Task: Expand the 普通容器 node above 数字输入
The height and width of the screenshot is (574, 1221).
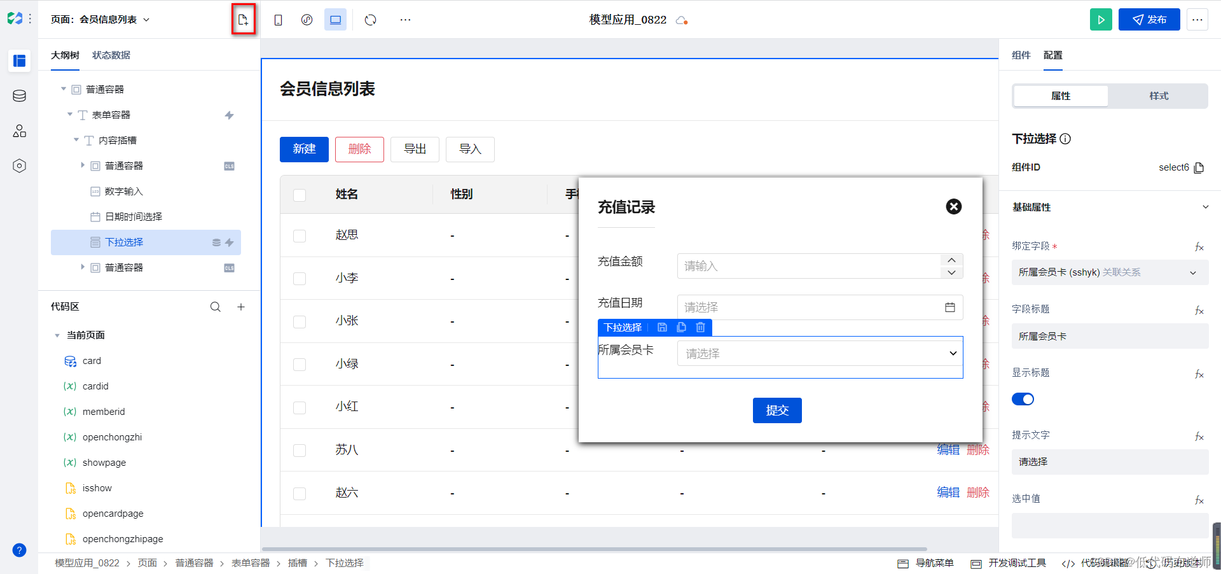Action: (x=83, y=165)
